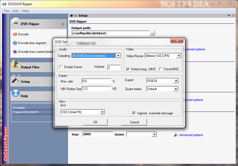Click the Output path text field
Image resolution: width=238 pixels, height=166 pixels.
tap(110, 33)
